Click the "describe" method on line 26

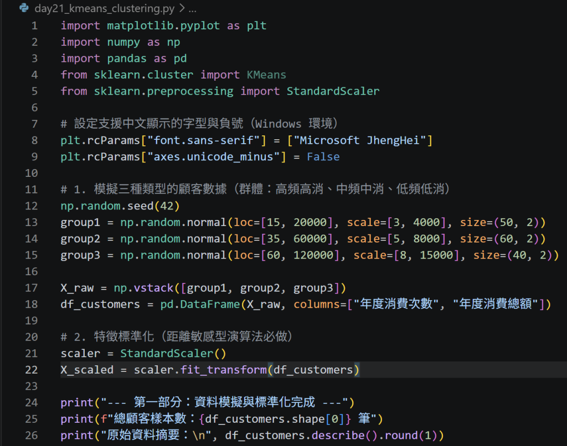point(338,435)
